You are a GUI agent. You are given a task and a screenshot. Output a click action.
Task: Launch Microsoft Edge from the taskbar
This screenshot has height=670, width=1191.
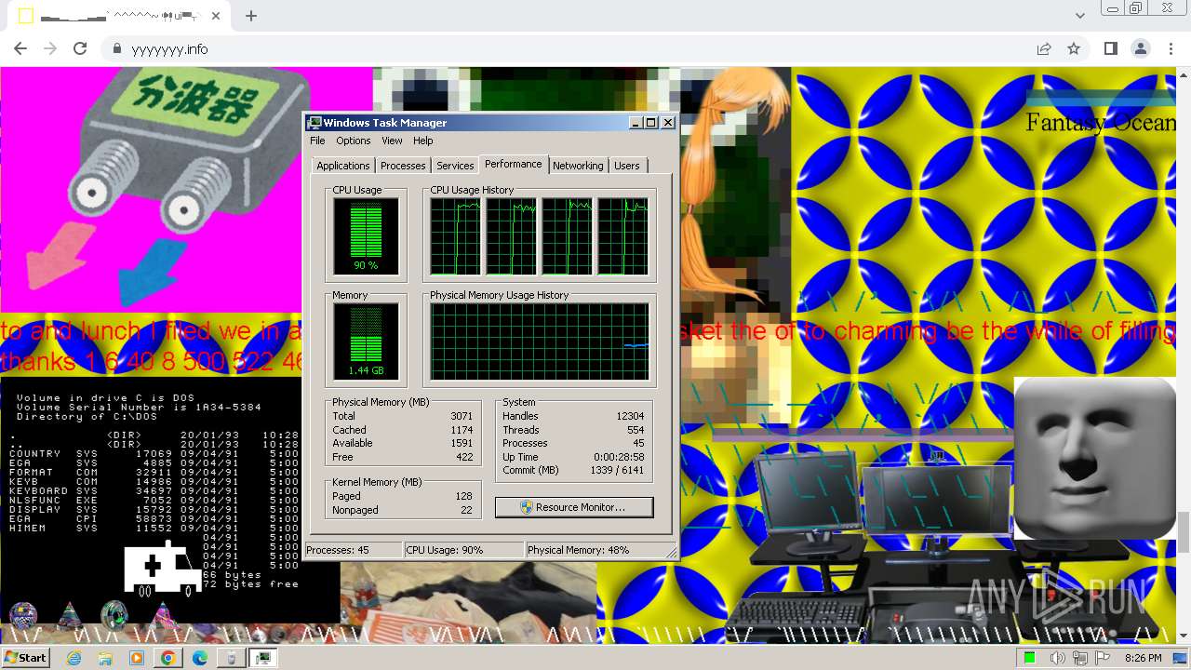[200, 658]
